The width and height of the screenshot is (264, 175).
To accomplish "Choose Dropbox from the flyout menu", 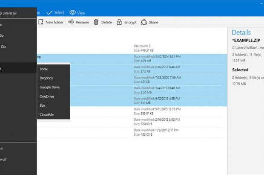I will click(46, 78).
